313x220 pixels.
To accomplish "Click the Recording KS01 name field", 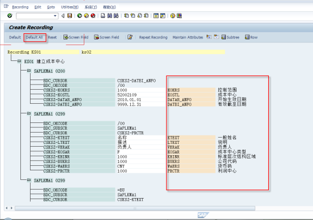I will coord(43,52).
